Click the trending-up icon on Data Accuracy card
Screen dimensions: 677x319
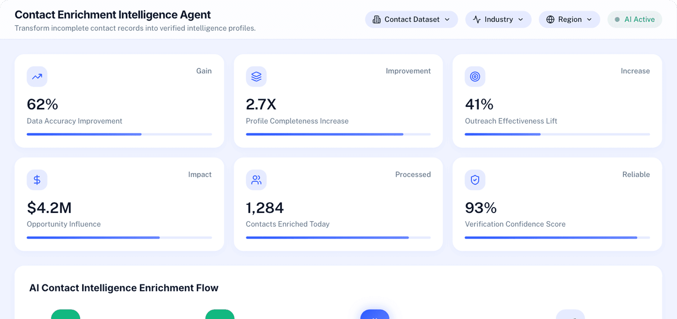[x=37, y=76]
